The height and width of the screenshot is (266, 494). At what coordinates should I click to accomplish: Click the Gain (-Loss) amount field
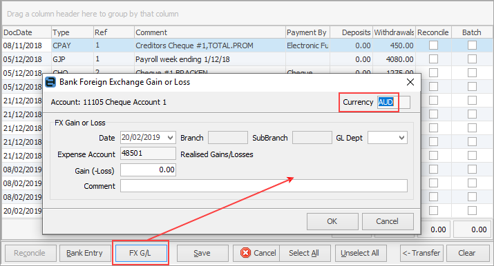click(x=148, y=170)
